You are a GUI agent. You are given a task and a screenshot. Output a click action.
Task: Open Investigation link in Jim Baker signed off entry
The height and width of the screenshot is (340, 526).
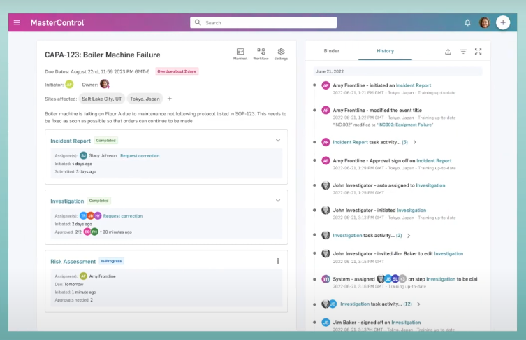(x=406, y=323)
